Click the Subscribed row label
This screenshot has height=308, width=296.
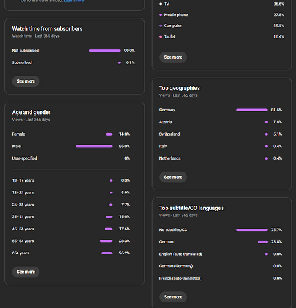[22, 63]
